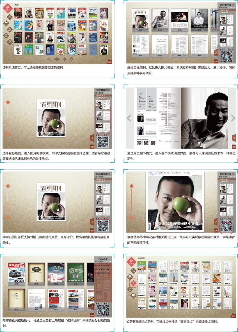Open the category map icon on the magazine homepage
This screenshot has height=332, width=238.
coord(6,23)
